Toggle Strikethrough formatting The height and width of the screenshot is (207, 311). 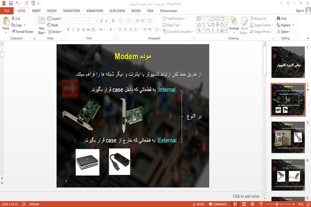[x=89, y=30]
